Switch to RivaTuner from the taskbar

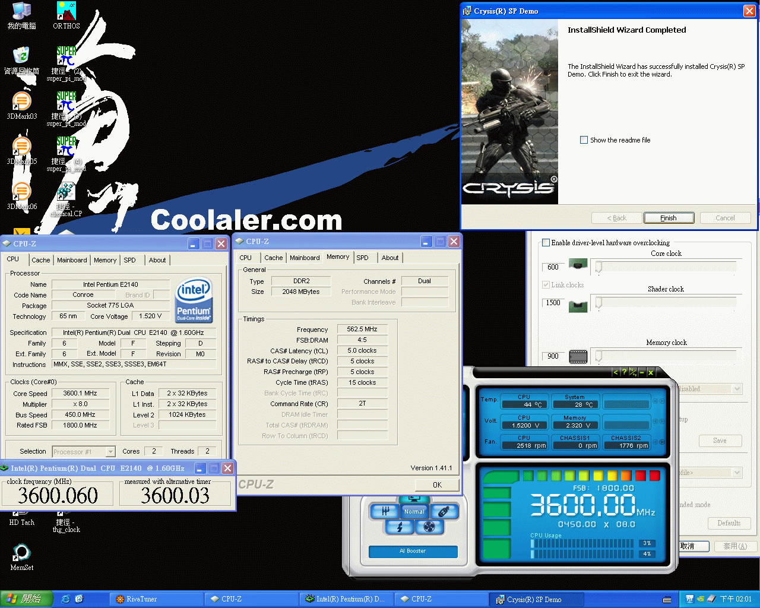tap(157, 599)
